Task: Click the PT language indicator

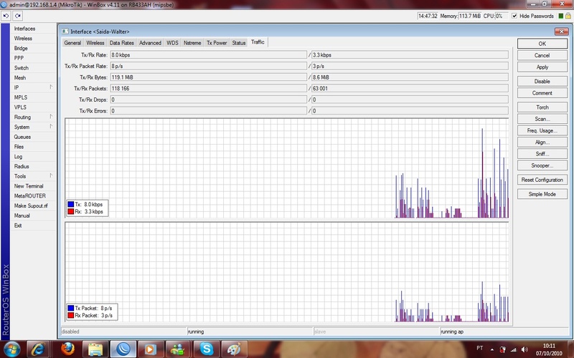Action: 480,348
